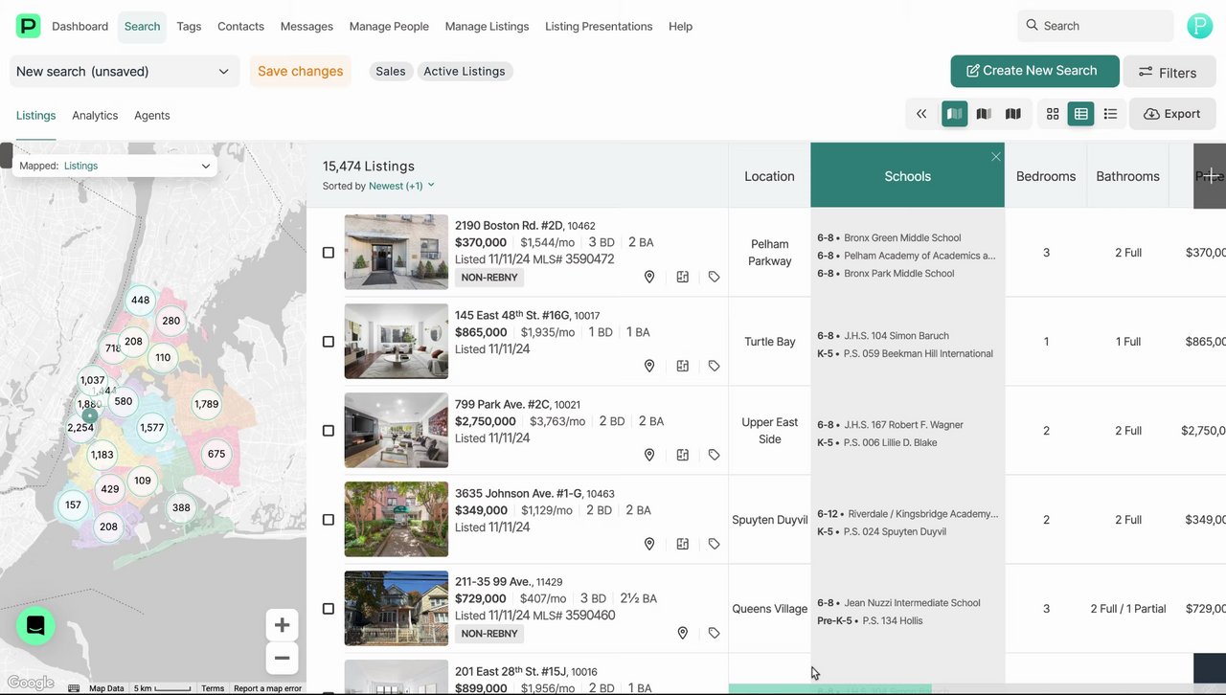Tick checkbox for 211-35 99 Ave.

(x=329, y=609)
